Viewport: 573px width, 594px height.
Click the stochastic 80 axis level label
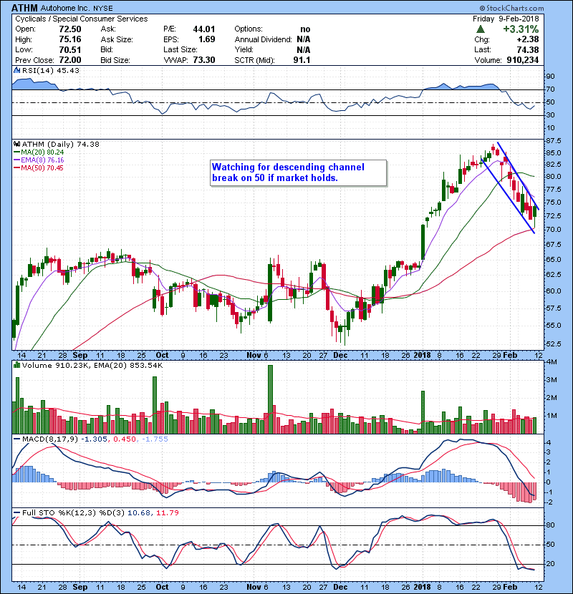(x=551, y=525)
